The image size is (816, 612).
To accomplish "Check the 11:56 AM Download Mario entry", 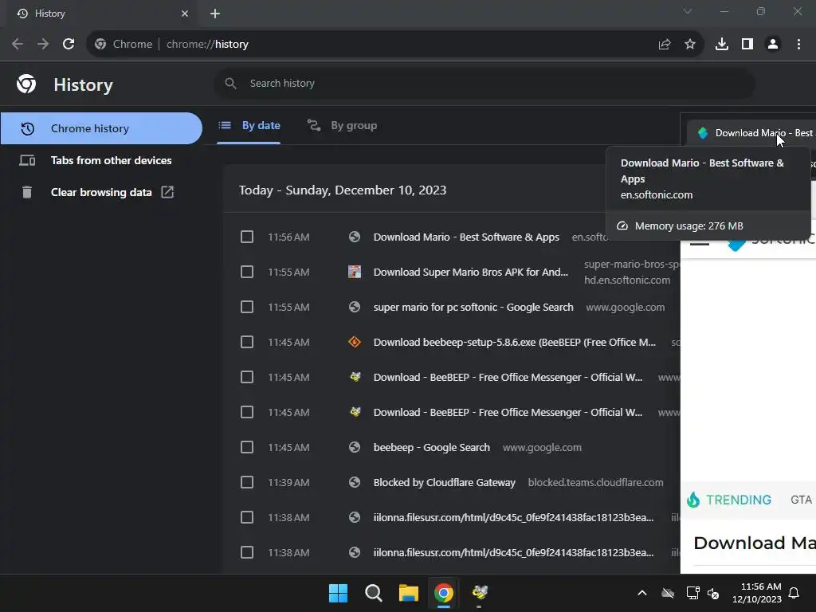I will [x=247, y=237].
